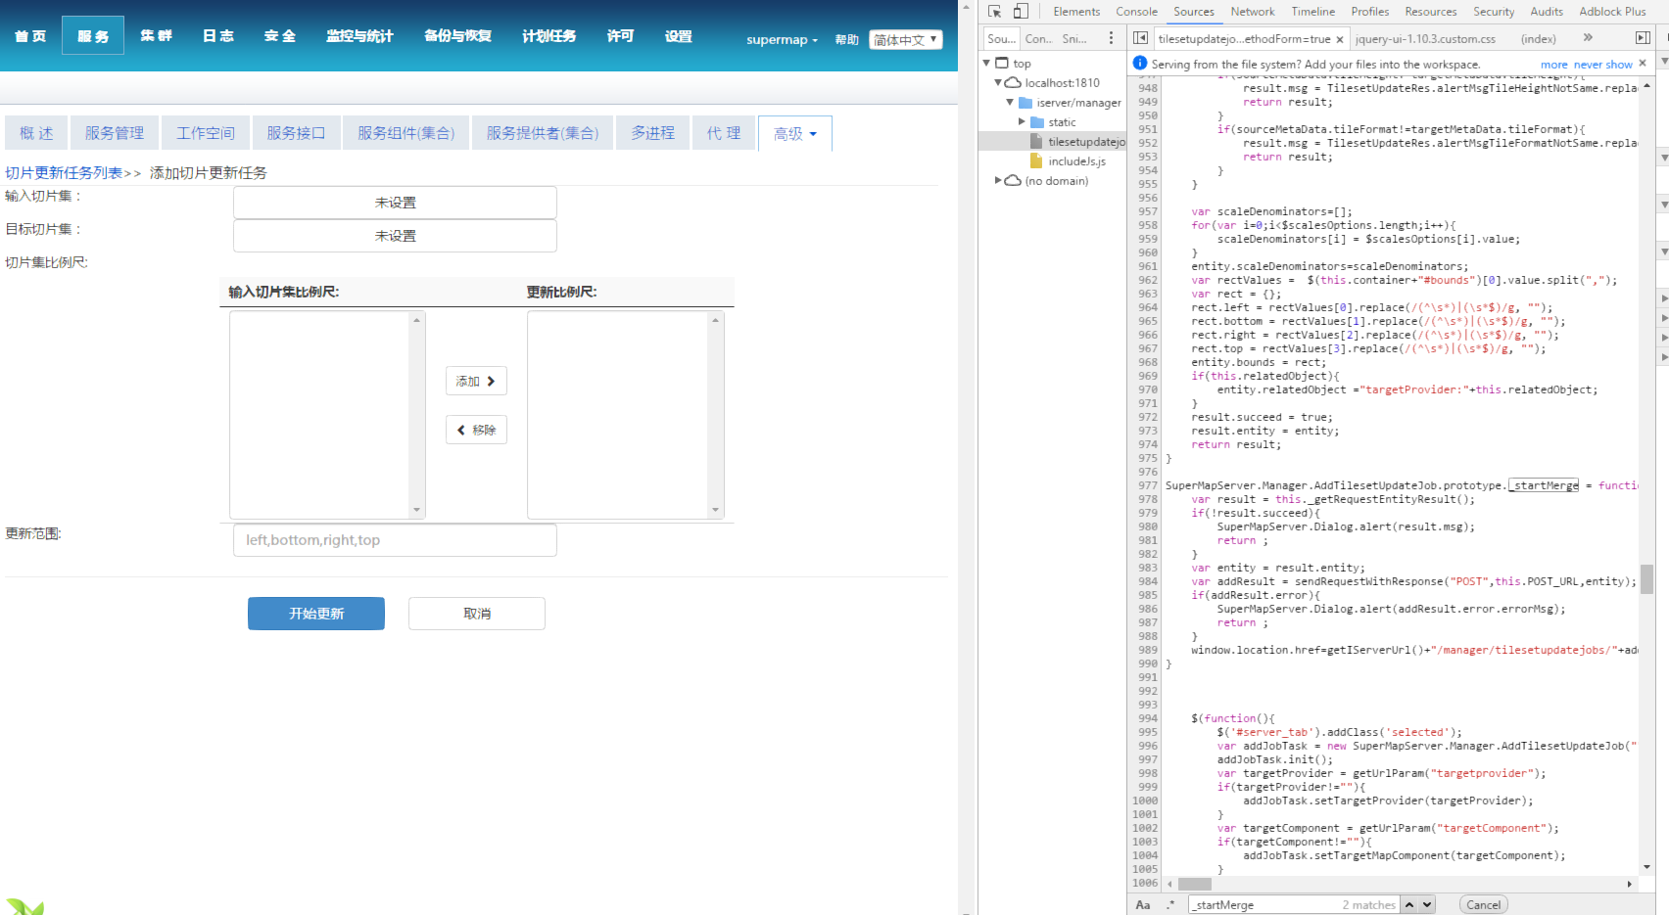Open the 首页 menu
Image resolution: width=1669 pixels, height=915 pixels.
point(30,36)
